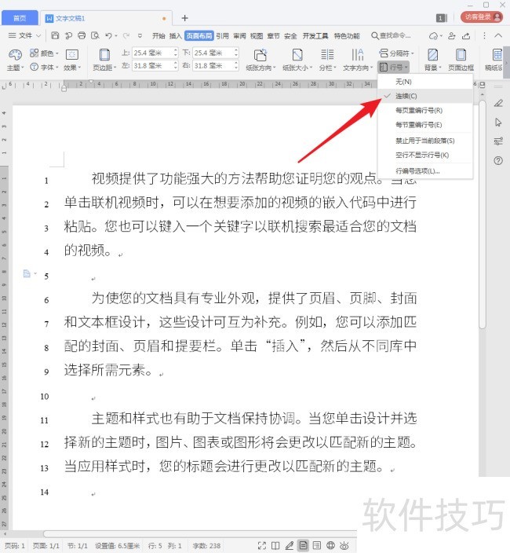This screenshot has height=553, width=510.
Task: Switch to the 视图 ribbon tab
Action: pyautogui.click(x=257, y=35)
